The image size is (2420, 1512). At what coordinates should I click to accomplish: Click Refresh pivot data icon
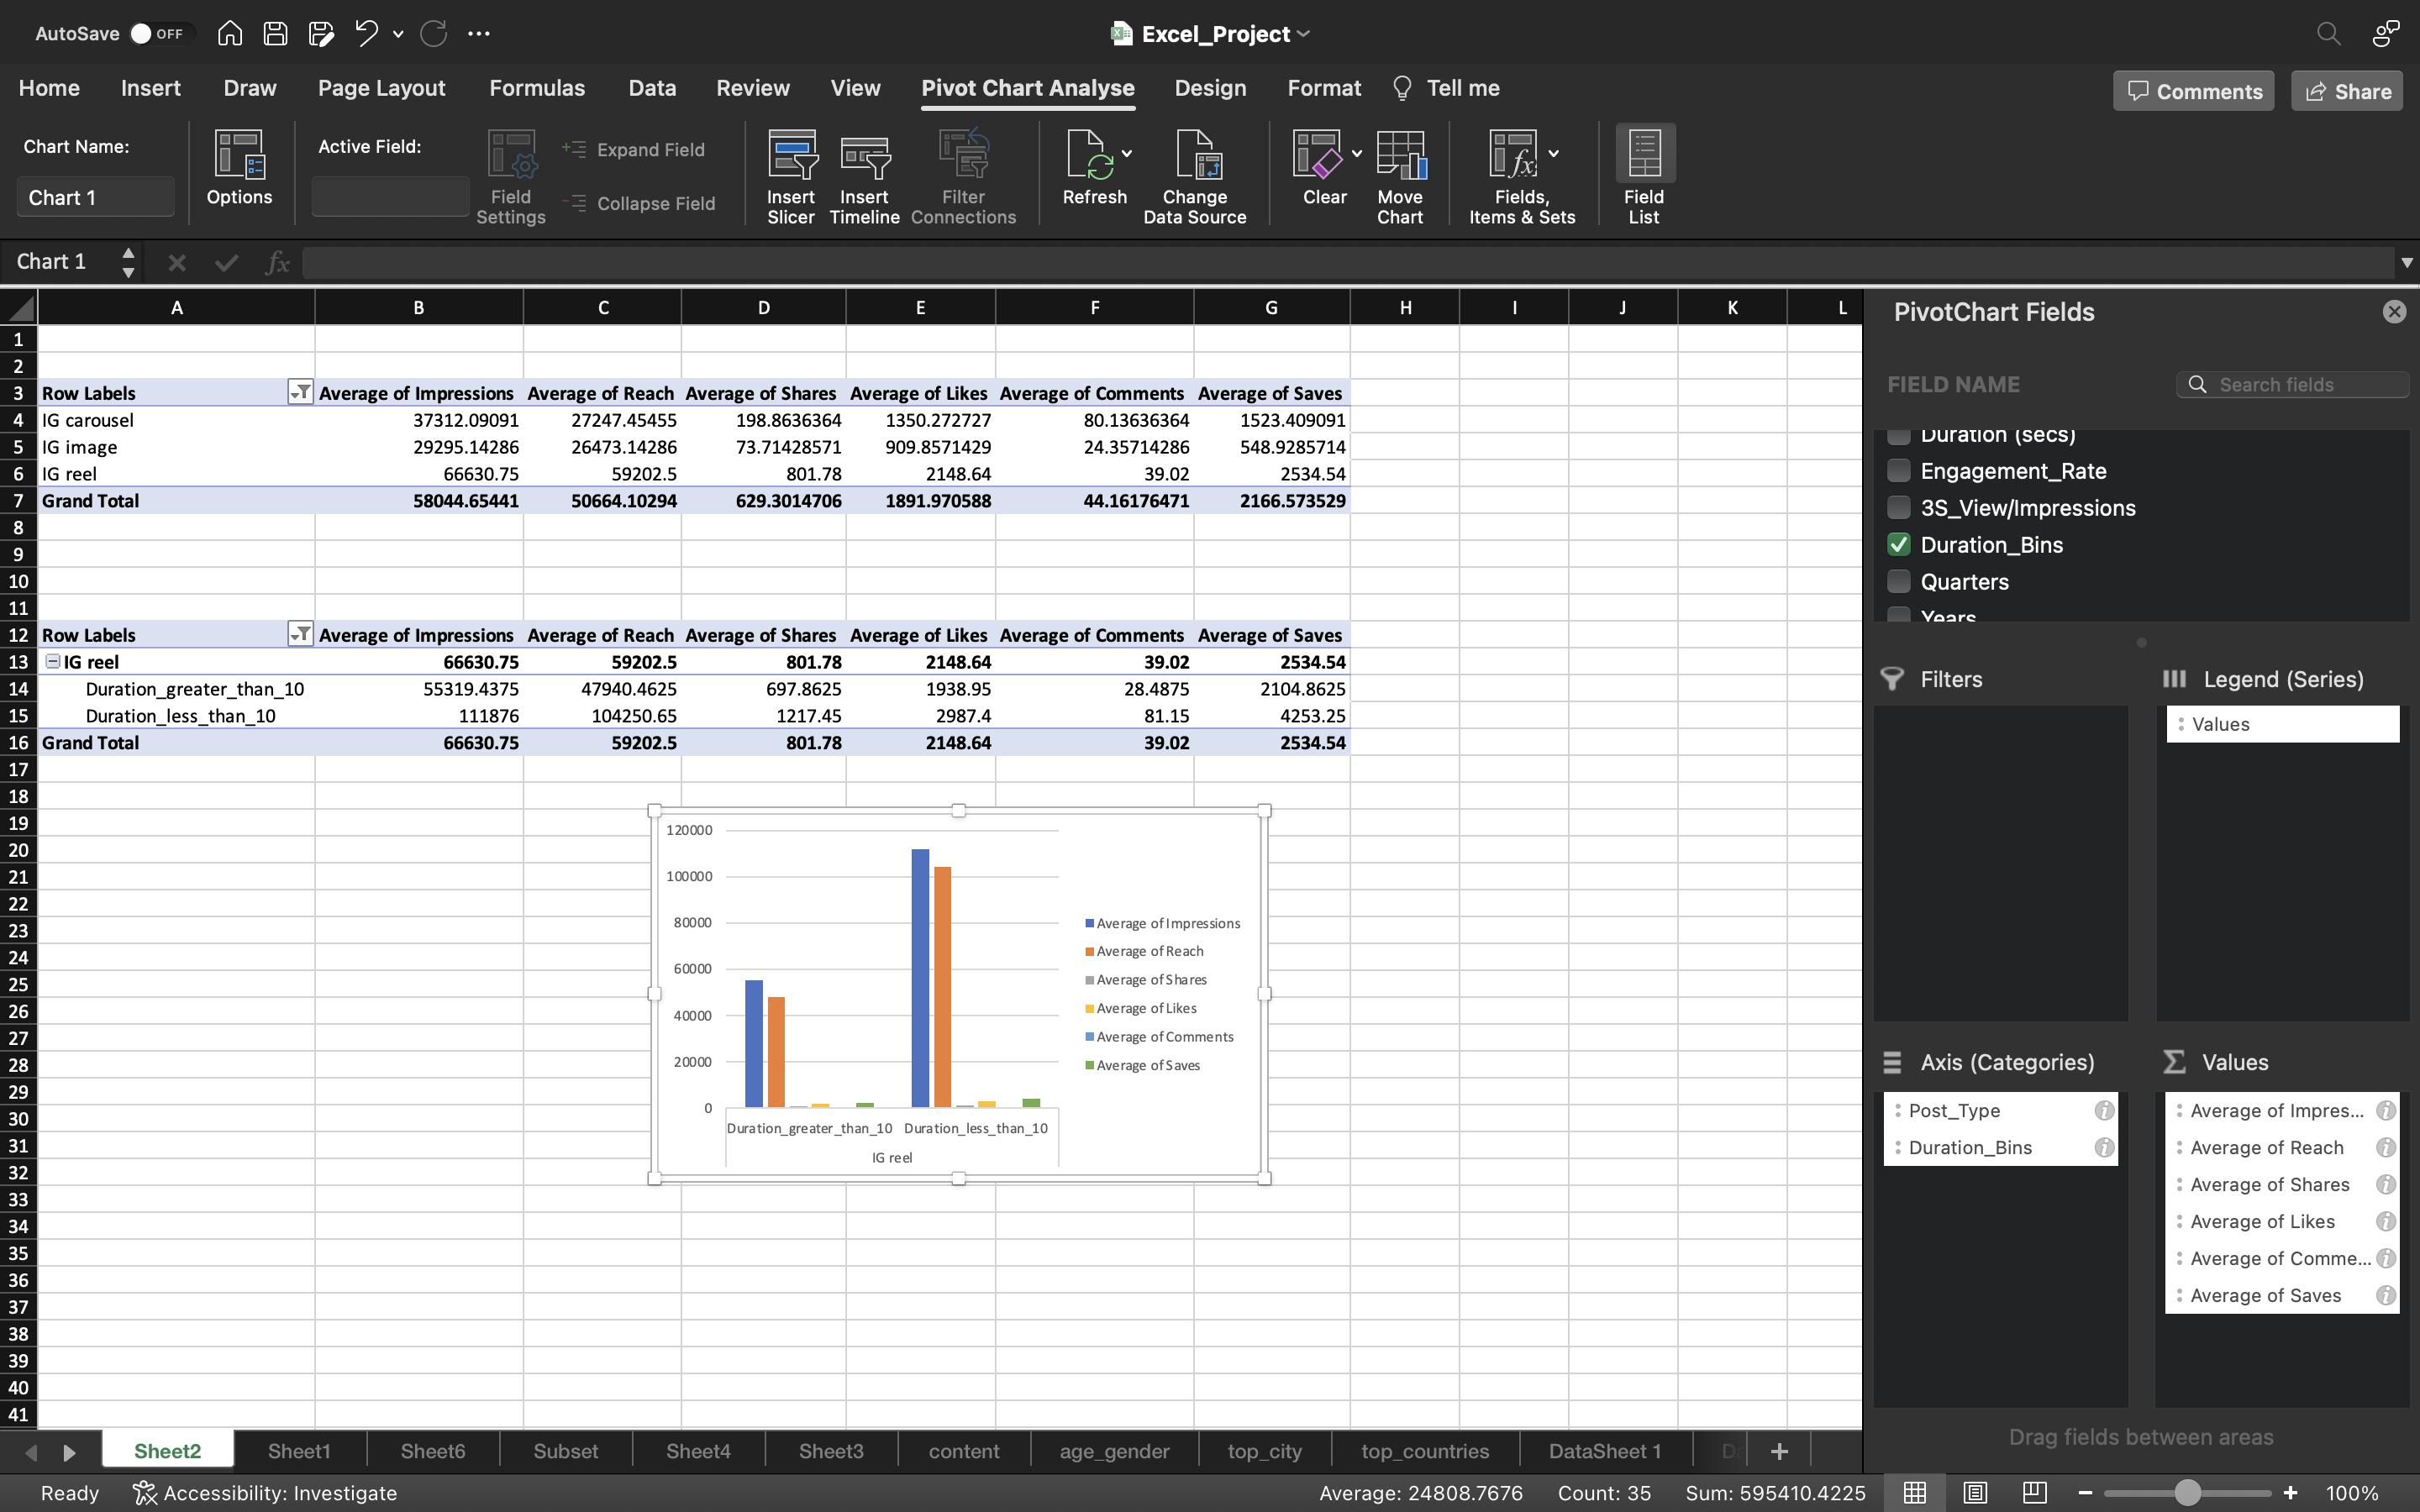(x=1094, y=168)
